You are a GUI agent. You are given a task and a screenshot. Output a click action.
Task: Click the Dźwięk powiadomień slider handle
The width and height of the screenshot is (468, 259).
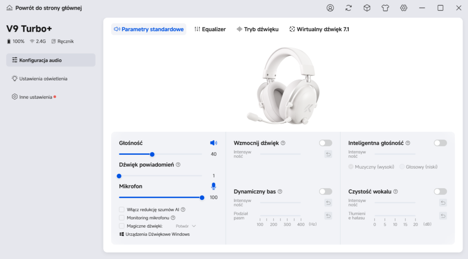[119, 176]
